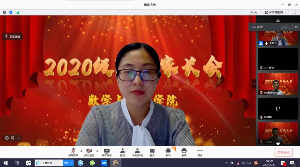
Task: Open the 演讲者视图 view dropdown
Action: [x=276, y=12]
